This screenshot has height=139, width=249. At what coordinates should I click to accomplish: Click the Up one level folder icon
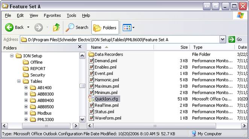56,27
